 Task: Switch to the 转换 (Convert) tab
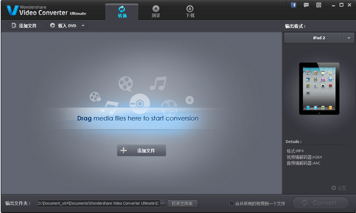click(x=122, y=12)
